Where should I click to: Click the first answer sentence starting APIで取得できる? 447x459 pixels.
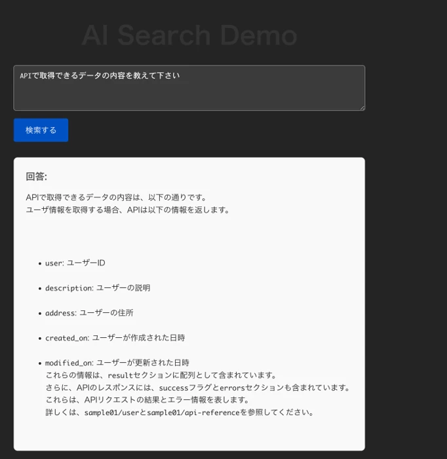coord(116,197)
